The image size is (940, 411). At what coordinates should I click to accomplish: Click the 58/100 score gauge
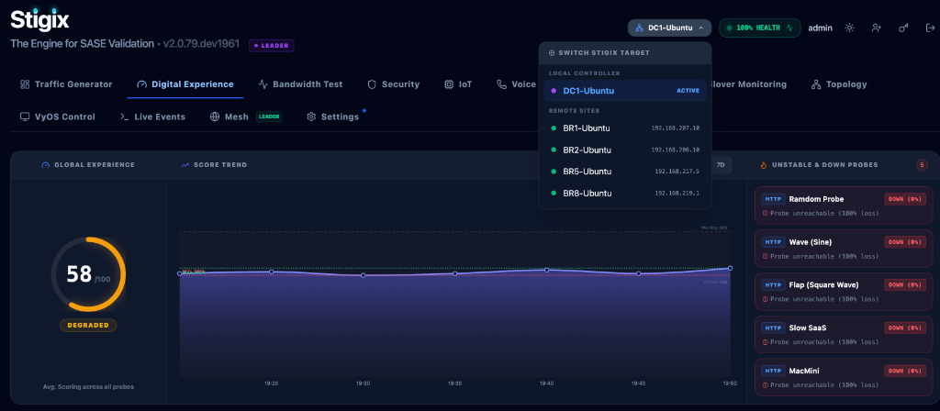pos(88,274)
